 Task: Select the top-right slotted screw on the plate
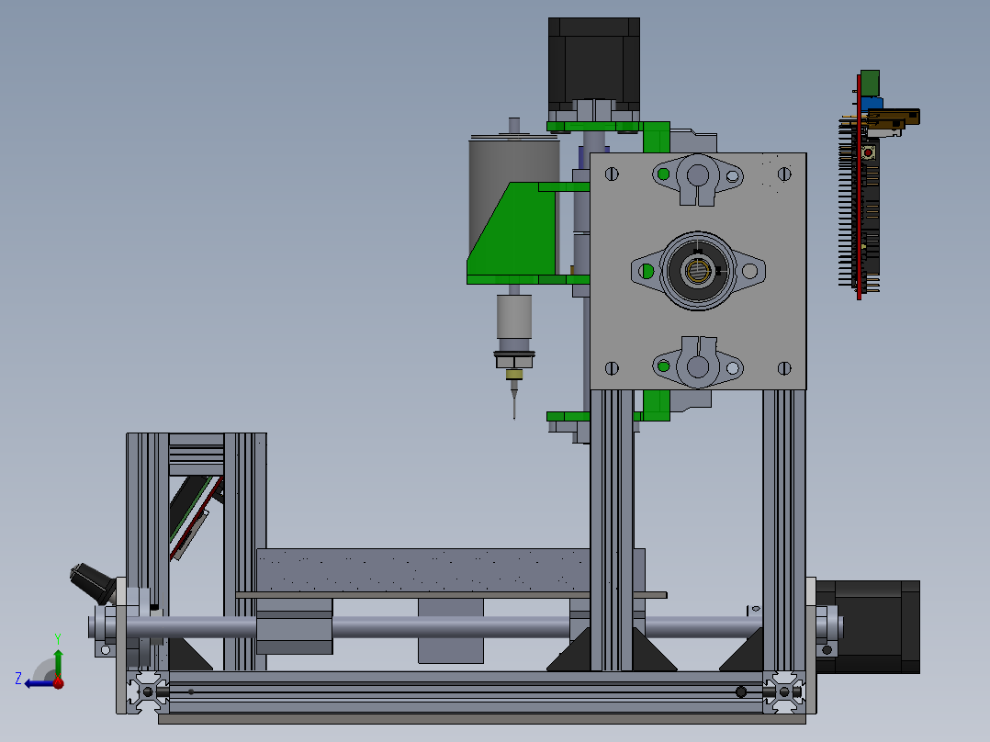point(784,174)
